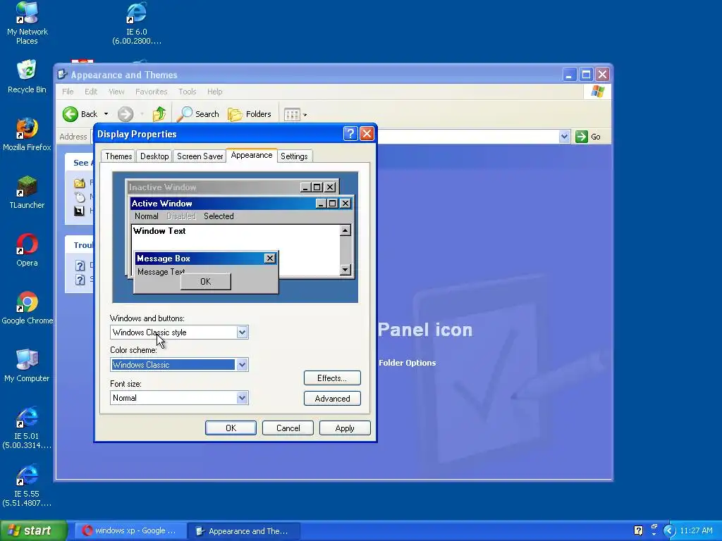Open the IE 6.0 desktop shortcut
This screenshot has width=722, height=541.
137,23
